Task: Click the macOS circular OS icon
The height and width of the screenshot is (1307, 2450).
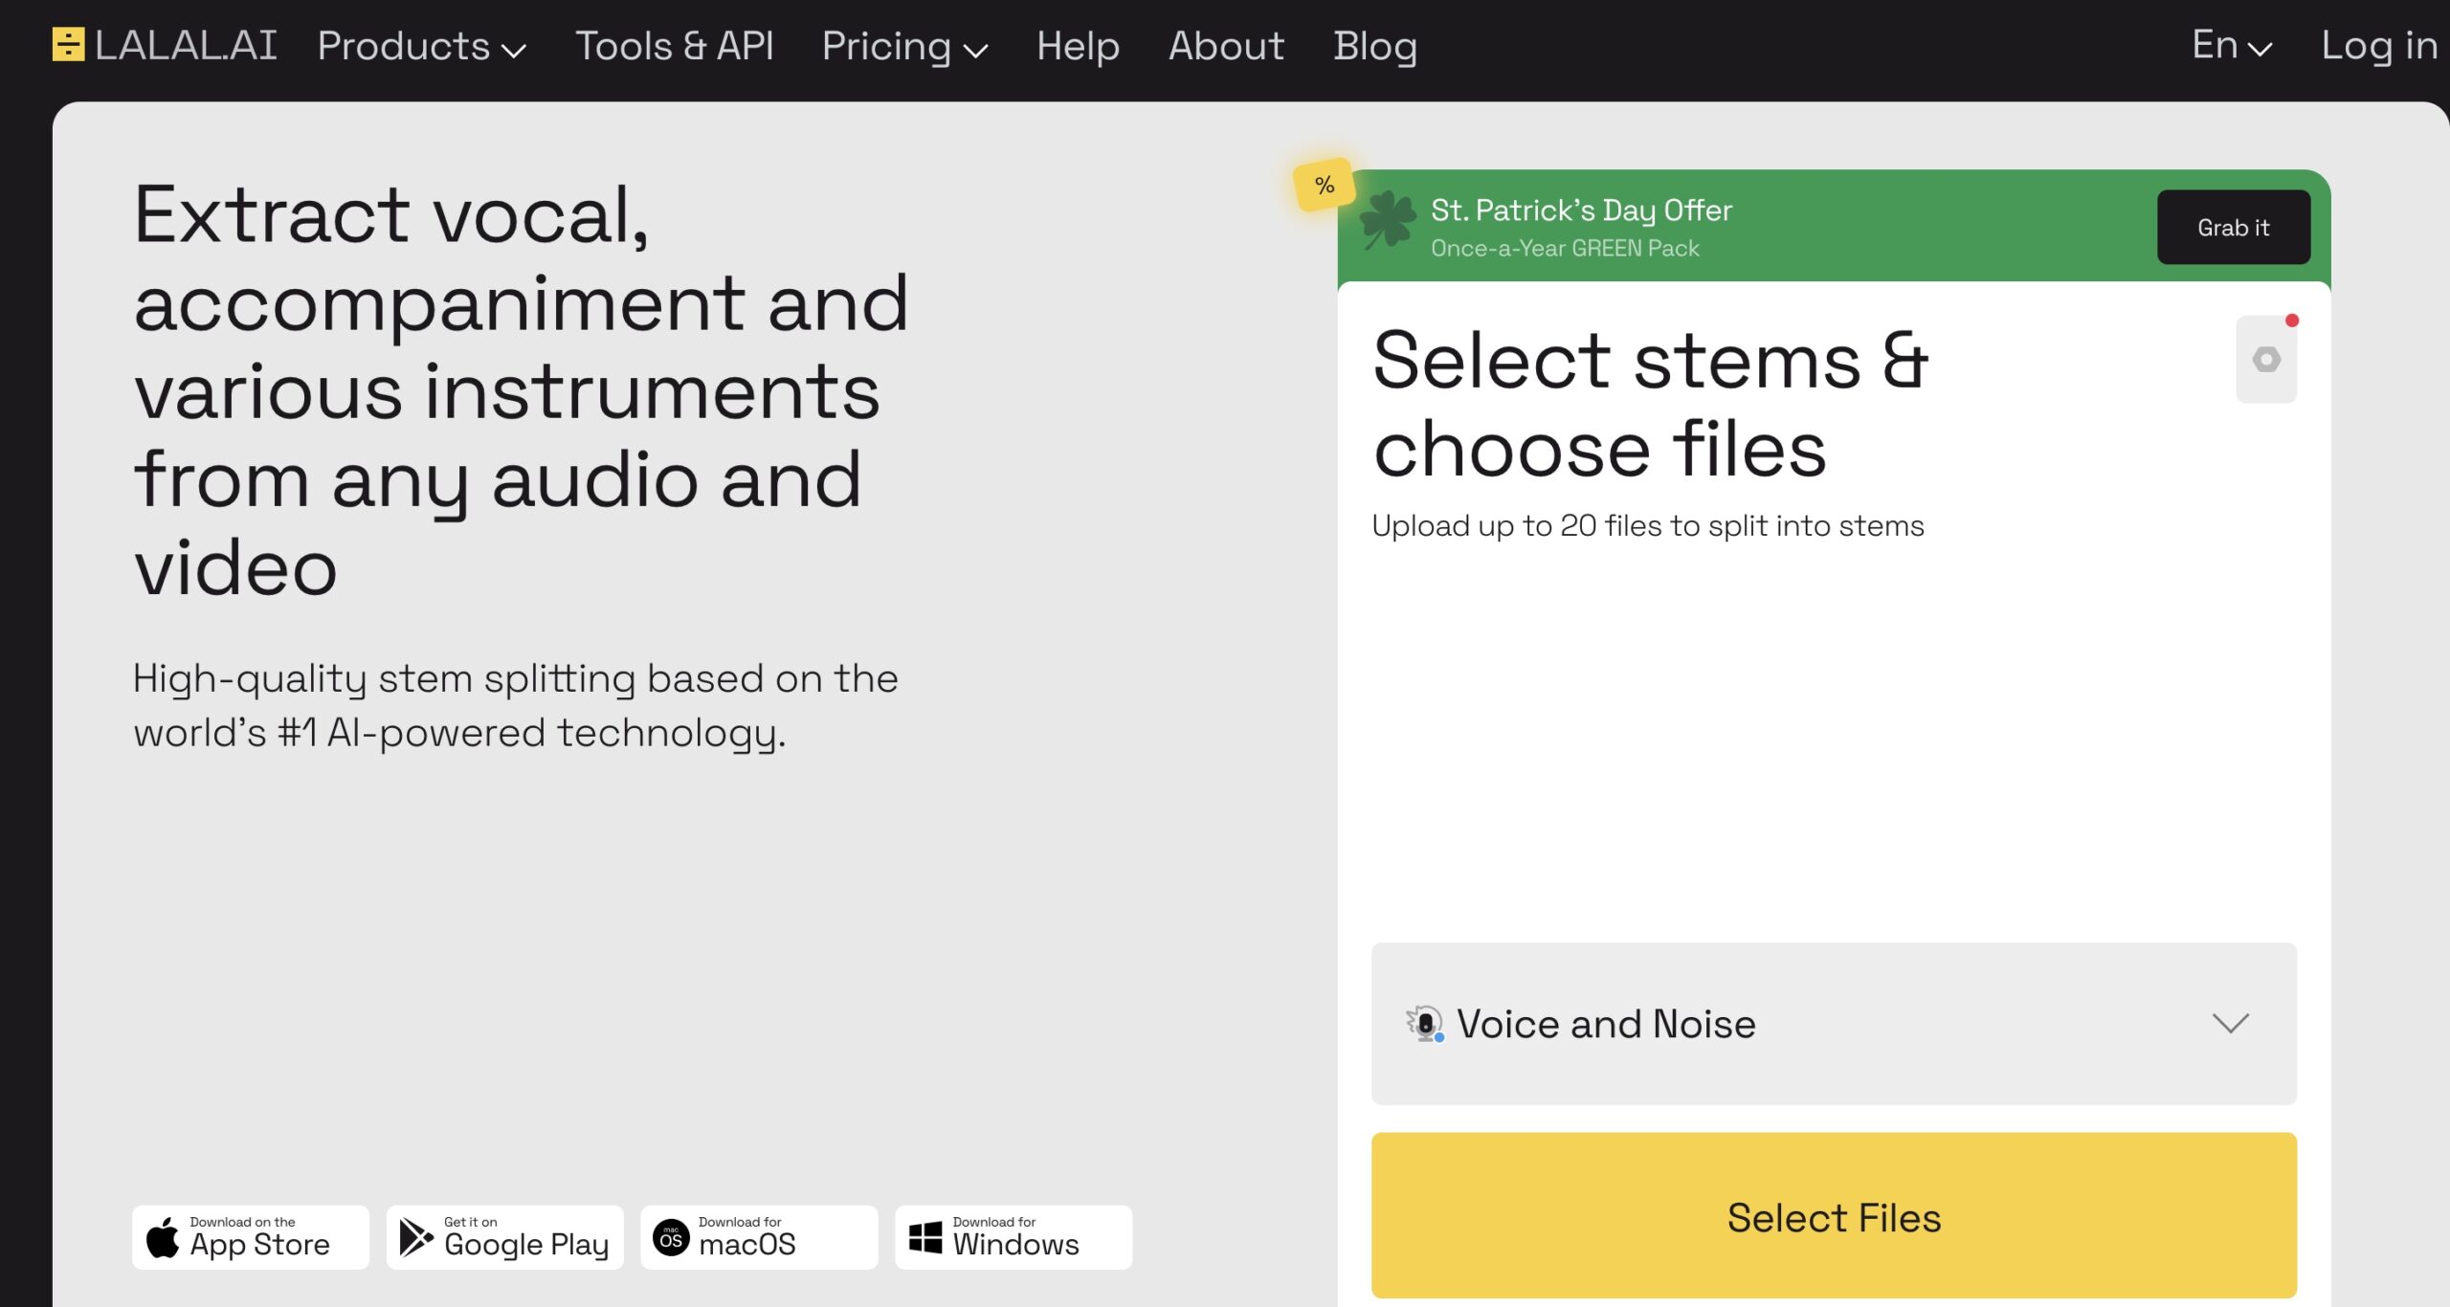Action: tap(671, 1238)
